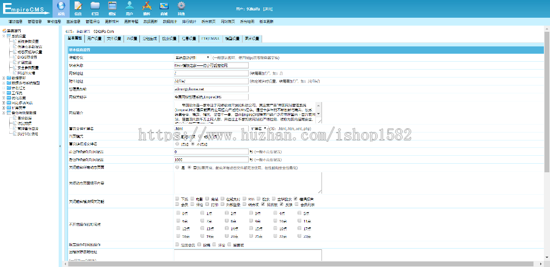Open the 商城 card icon
This screenshot has height=267, width=550.
coord(164,5)
